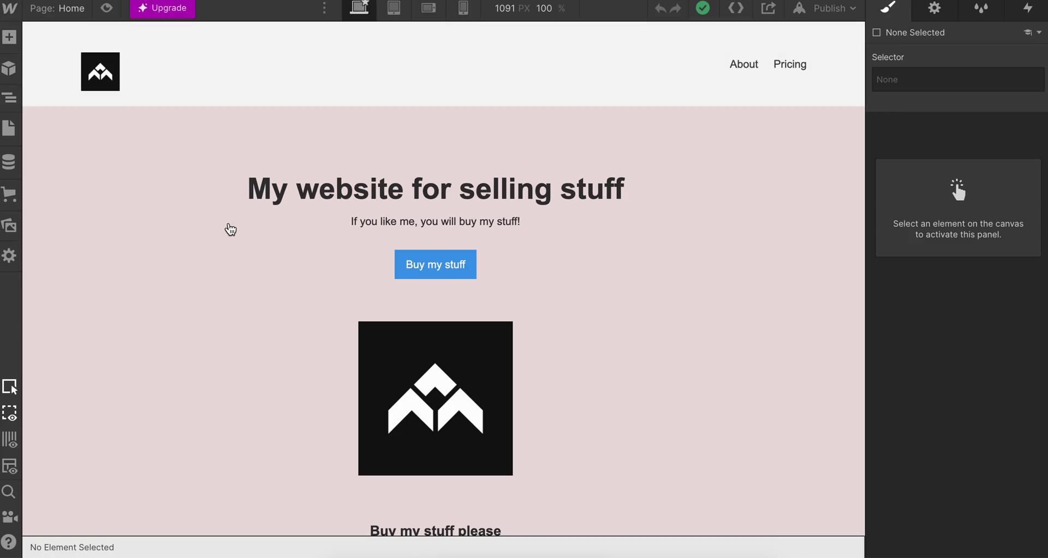Open the Pages panel
The width and height of the screenshot is (1048, 558).
pyautogui.click(x=9, y=129)
